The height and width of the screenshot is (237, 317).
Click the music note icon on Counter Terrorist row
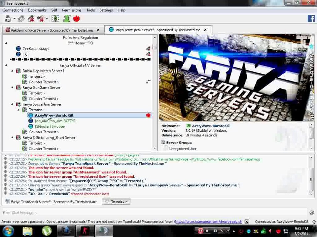click(x=148, y=82)
